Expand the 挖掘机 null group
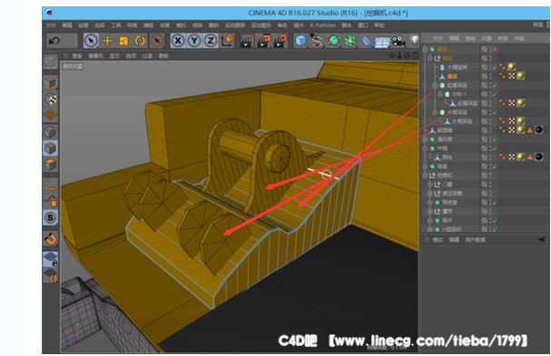551x356 pixels. 425,175
